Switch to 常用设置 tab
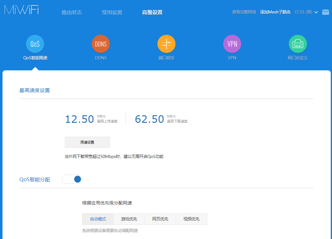The height and width of the screenshot is (239, 332). (112, 13)
